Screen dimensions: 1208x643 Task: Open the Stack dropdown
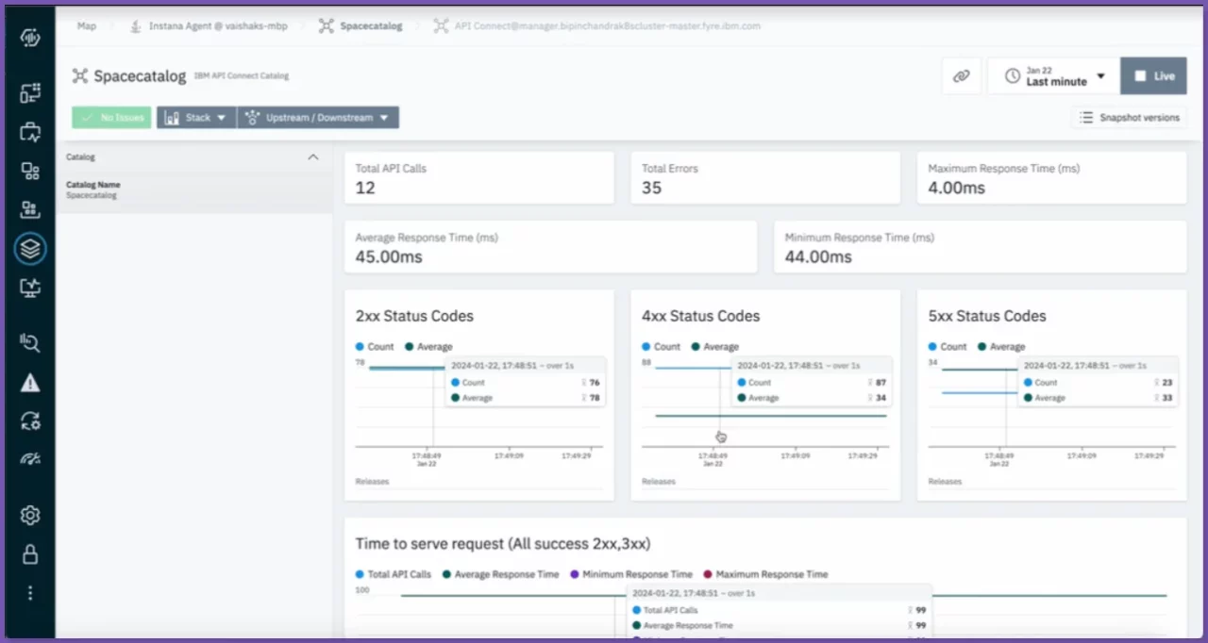pyautogui.click(x=195, y=117)
